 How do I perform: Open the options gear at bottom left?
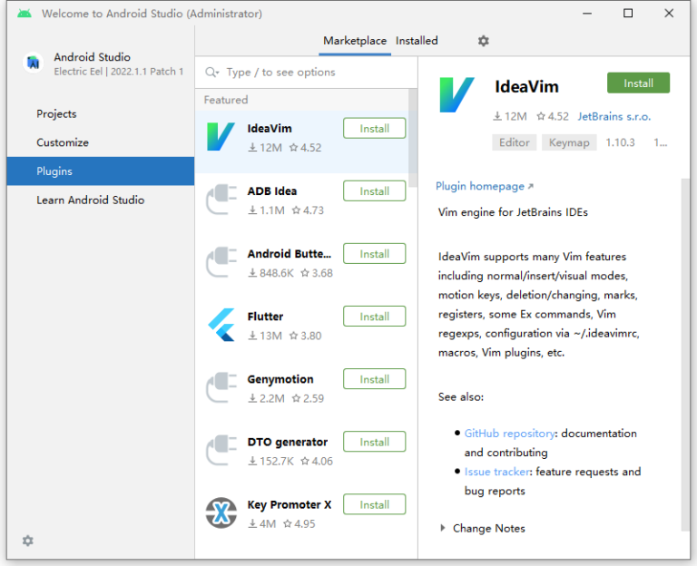pos(28,541)
